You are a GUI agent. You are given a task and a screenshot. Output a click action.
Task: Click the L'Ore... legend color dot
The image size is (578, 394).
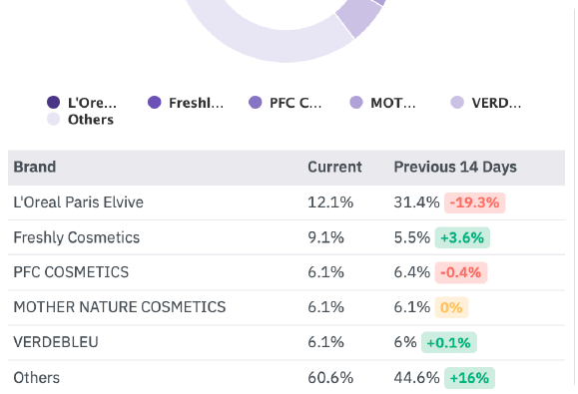point(54,103)
